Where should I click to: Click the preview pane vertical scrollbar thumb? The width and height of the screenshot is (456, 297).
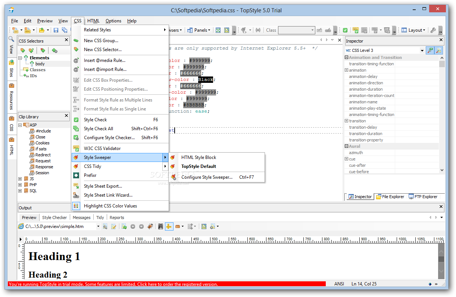click(x=441, y=259)
